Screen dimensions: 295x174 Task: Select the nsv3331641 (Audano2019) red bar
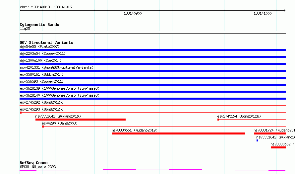[81, 120]
